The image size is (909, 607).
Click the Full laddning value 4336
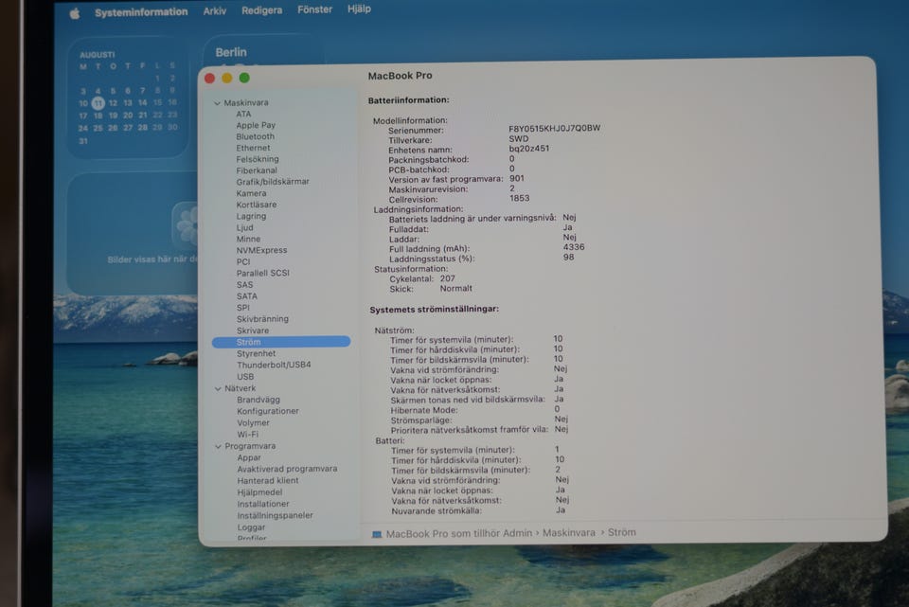574,247
